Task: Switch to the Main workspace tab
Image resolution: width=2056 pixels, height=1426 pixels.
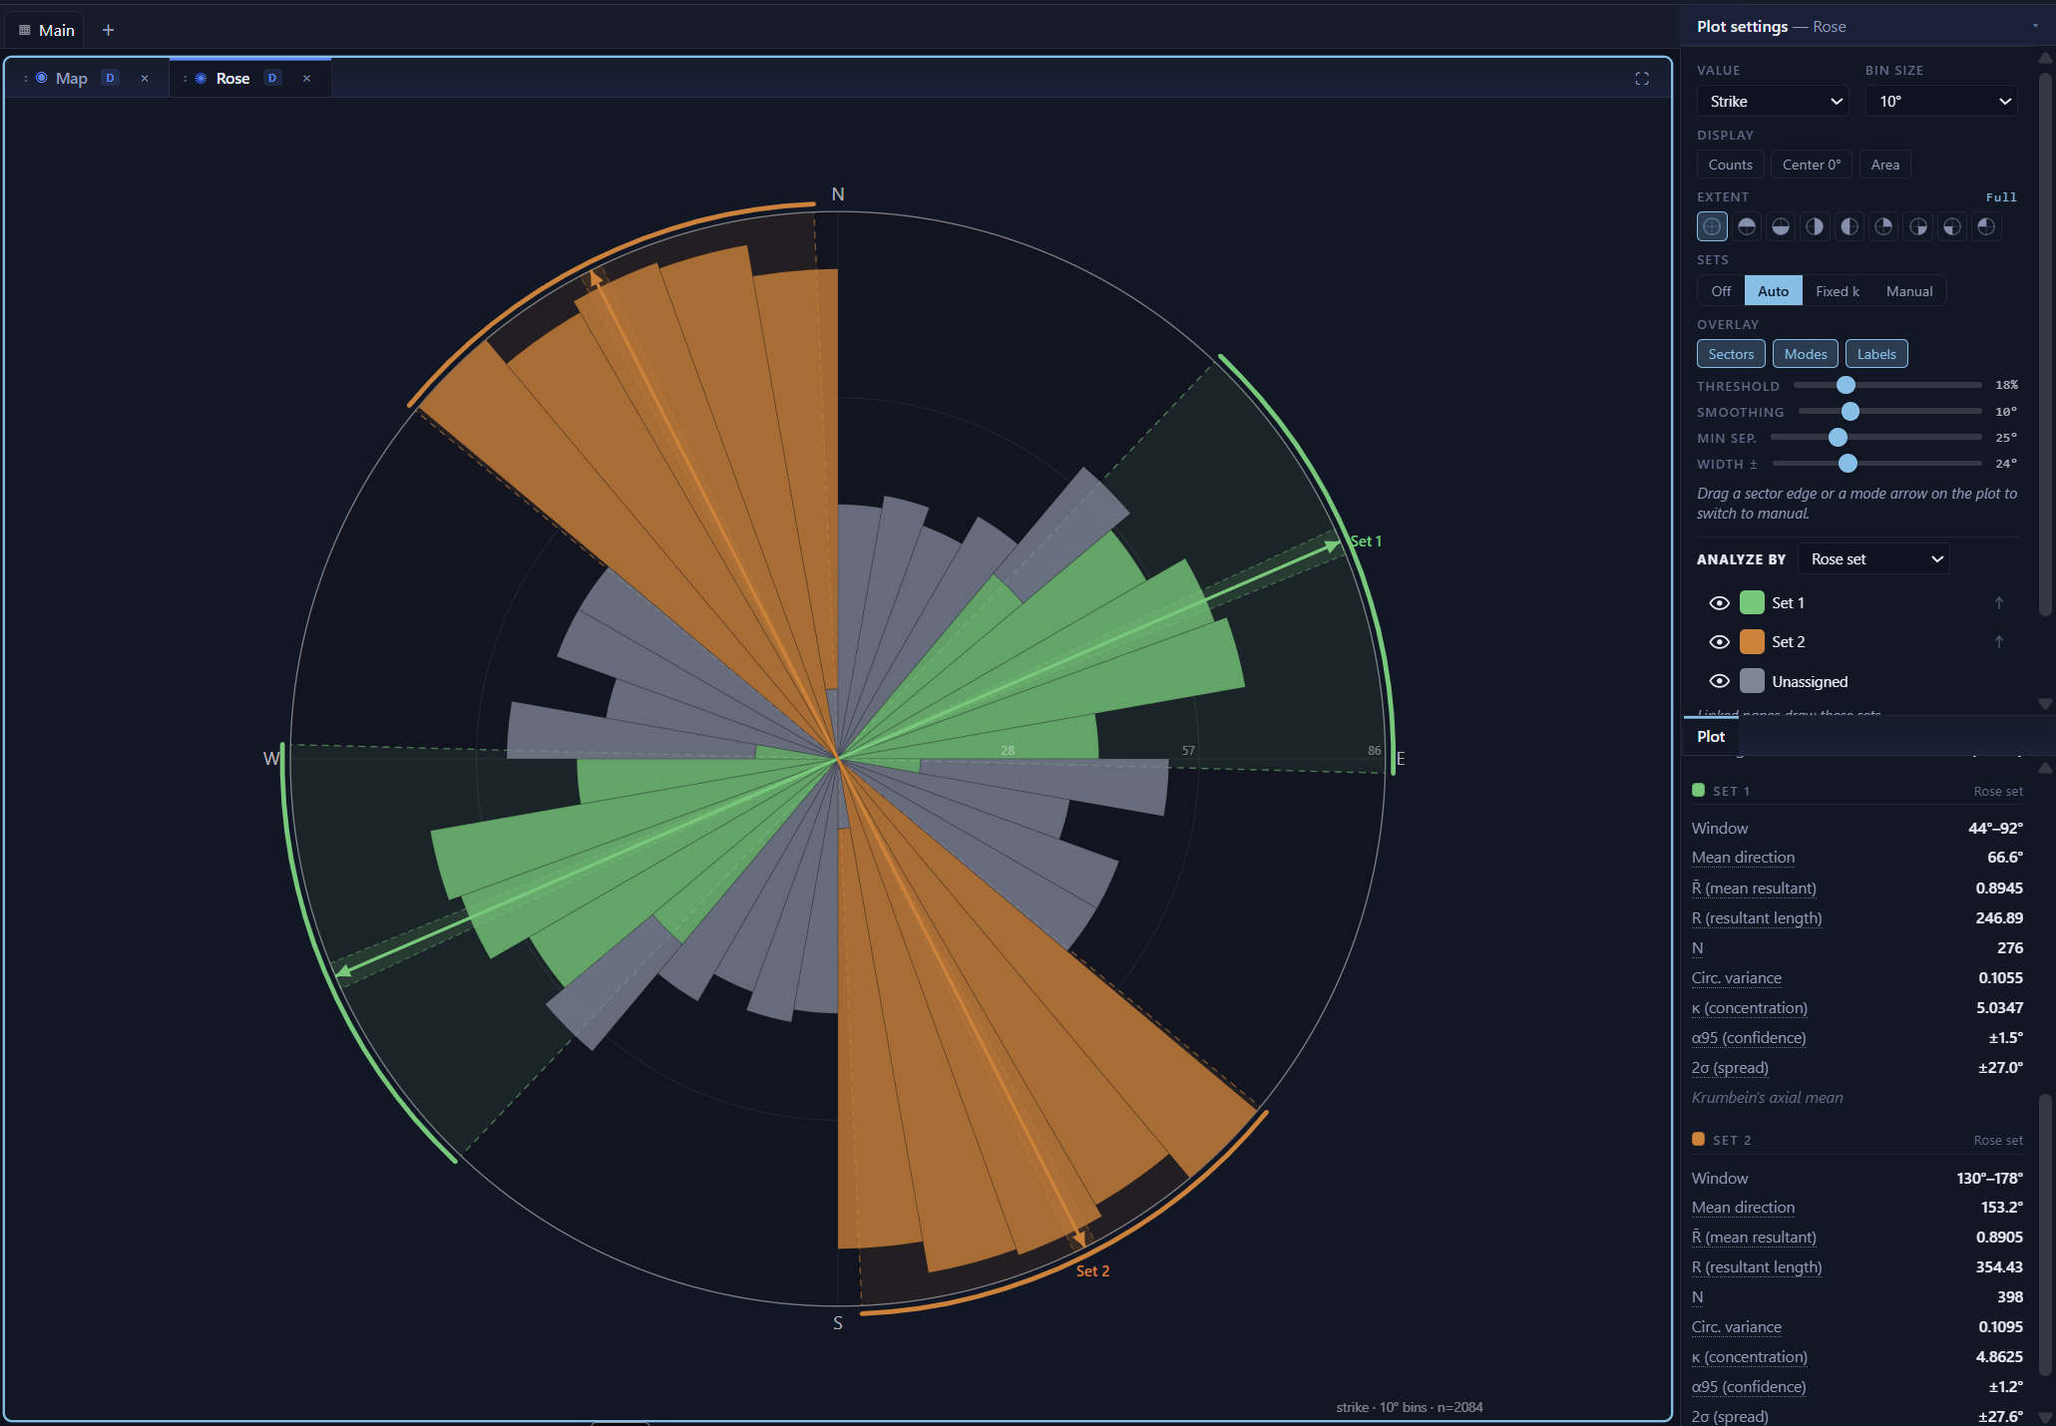Action: pos(45,30)
